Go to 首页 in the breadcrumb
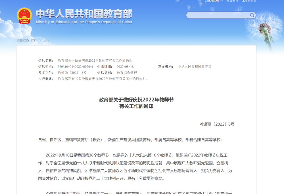Viewport: 284px width, 194px height. coord(34,40)
